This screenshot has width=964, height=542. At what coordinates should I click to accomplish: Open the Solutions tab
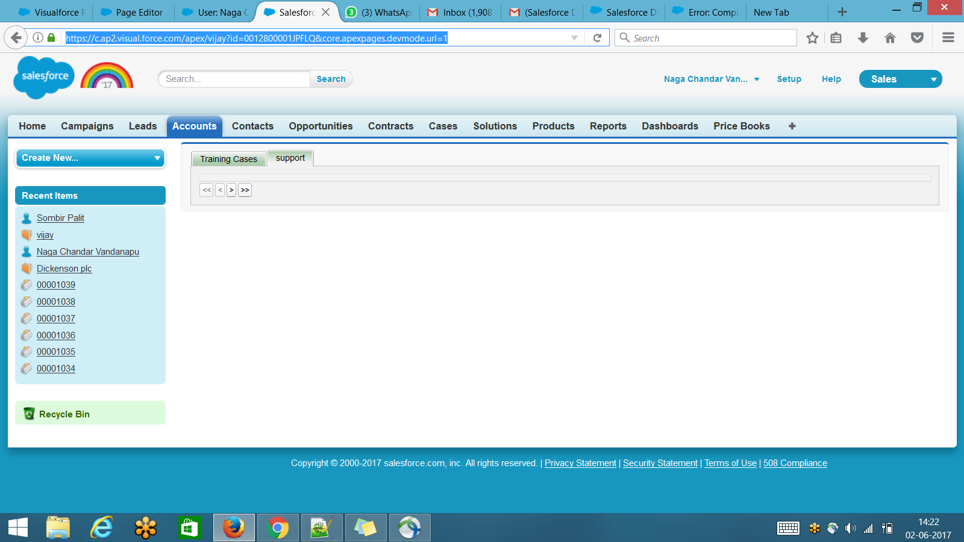495,126
